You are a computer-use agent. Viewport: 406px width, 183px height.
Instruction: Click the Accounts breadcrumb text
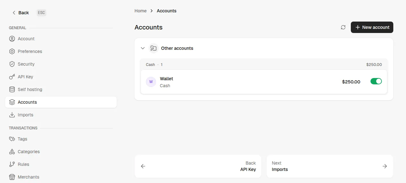pyautogui.click(x=167, y=11)
